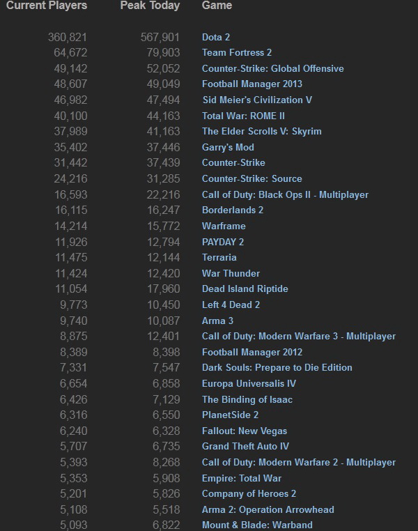Open the Dead Island Riptide link
This screenshot has width=418, height=531.
coord(245,288)
